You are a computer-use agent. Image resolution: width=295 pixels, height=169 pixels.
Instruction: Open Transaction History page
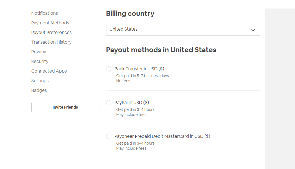(51, 42)
